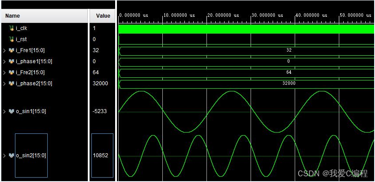The height and width of the screenshot is (182, 375).
Task: Click the i_Fre1 bus icon
Action: coord(11,50)
